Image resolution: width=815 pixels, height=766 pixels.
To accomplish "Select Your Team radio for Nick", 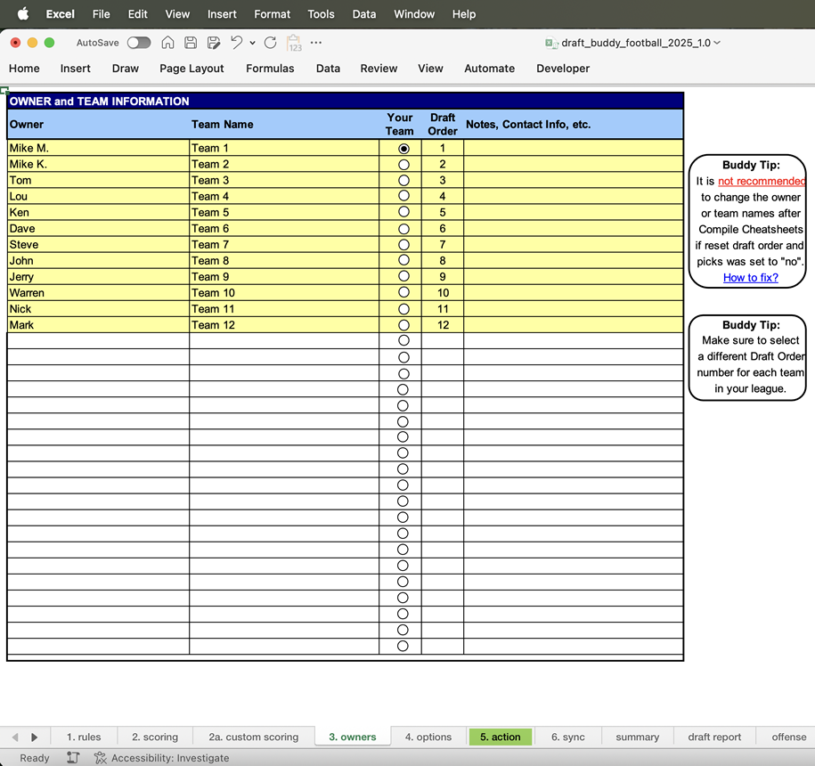I will click(x=403, y=309).
